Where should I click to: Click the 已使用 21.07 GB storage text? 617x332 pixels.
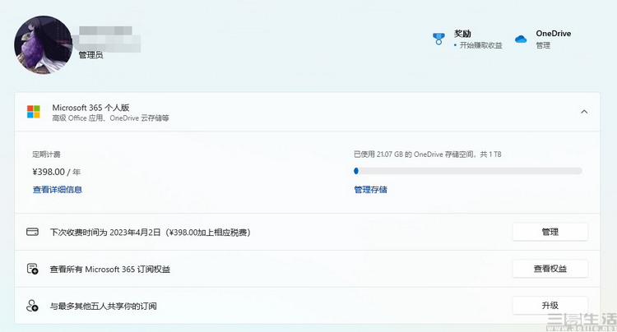pyautogui.click(x=427, y=154)
